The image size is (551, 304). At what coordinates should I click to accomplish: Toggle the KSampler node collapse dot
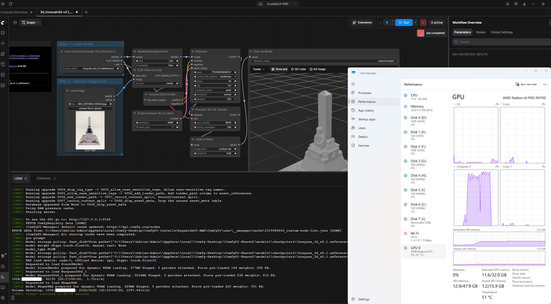(x=193, y=51)
